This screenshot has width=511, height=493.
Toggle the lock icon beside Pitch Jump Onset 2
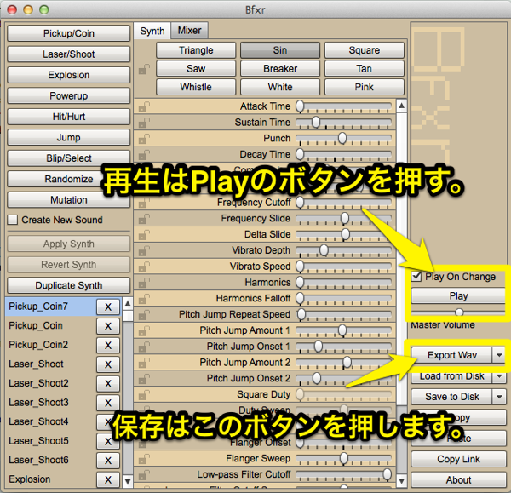[x=144, y=378]
